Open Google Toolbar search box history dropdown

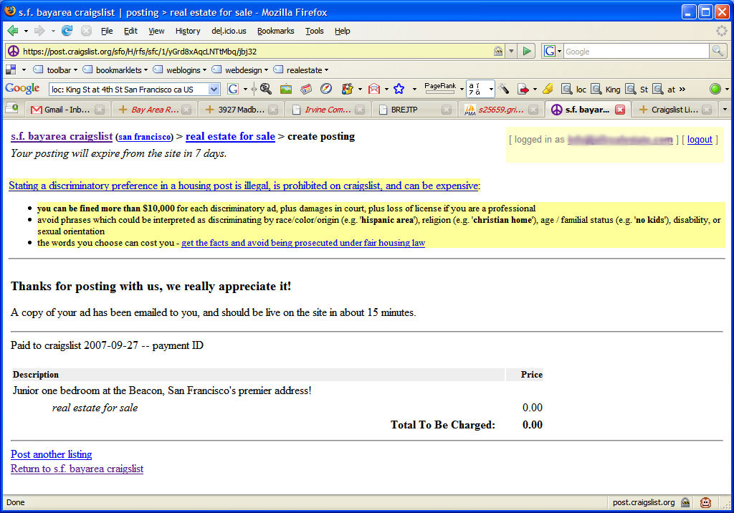(214, 89)
